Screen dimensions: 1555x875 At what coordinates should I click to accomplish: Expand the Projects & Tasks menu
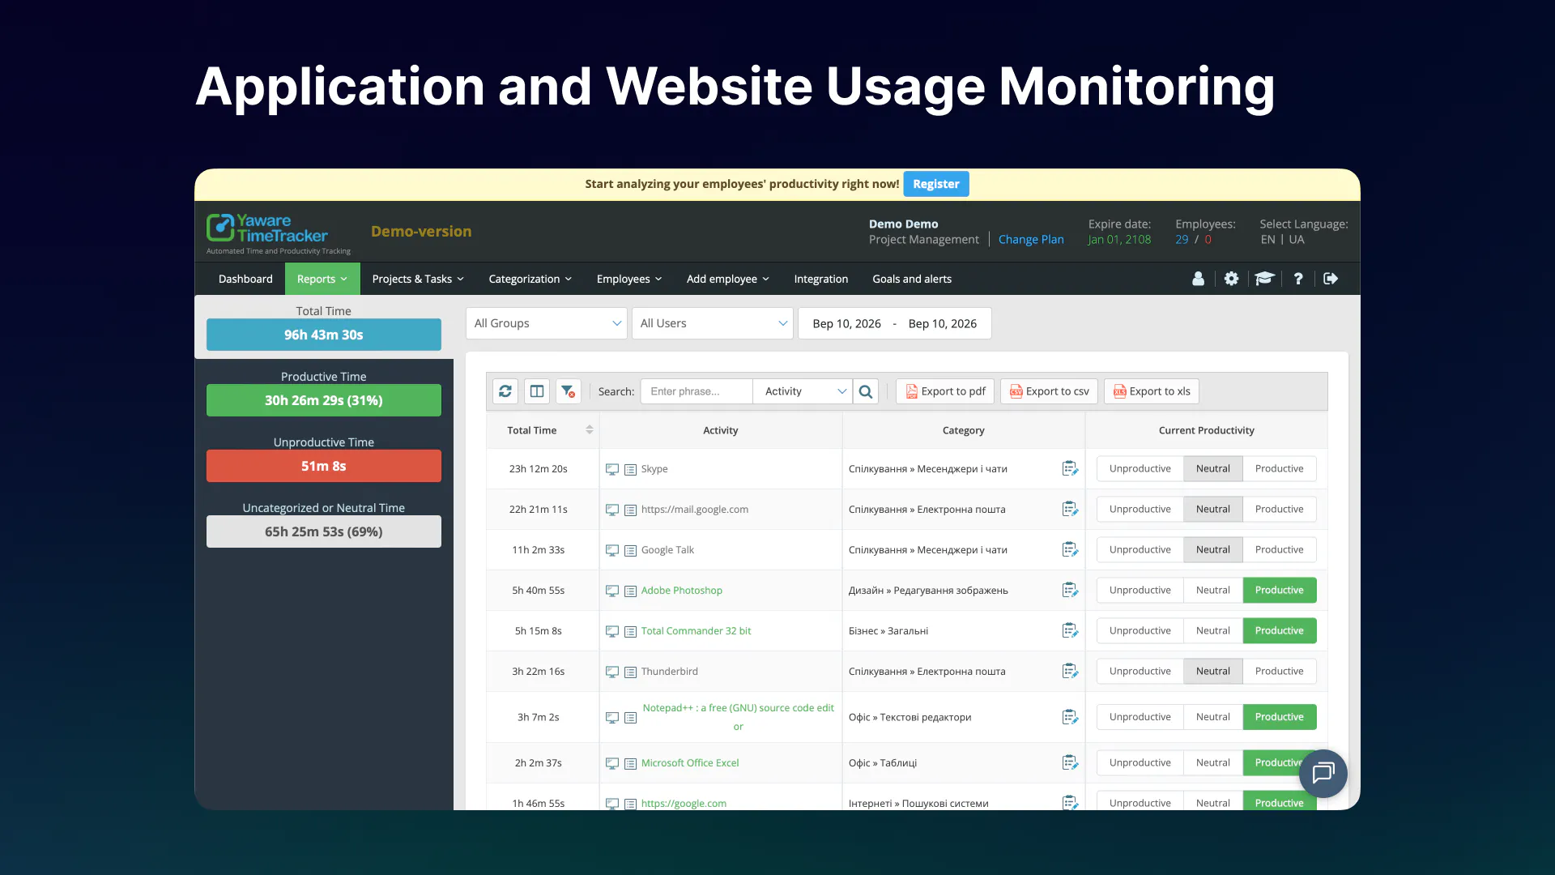pos(418,279)
